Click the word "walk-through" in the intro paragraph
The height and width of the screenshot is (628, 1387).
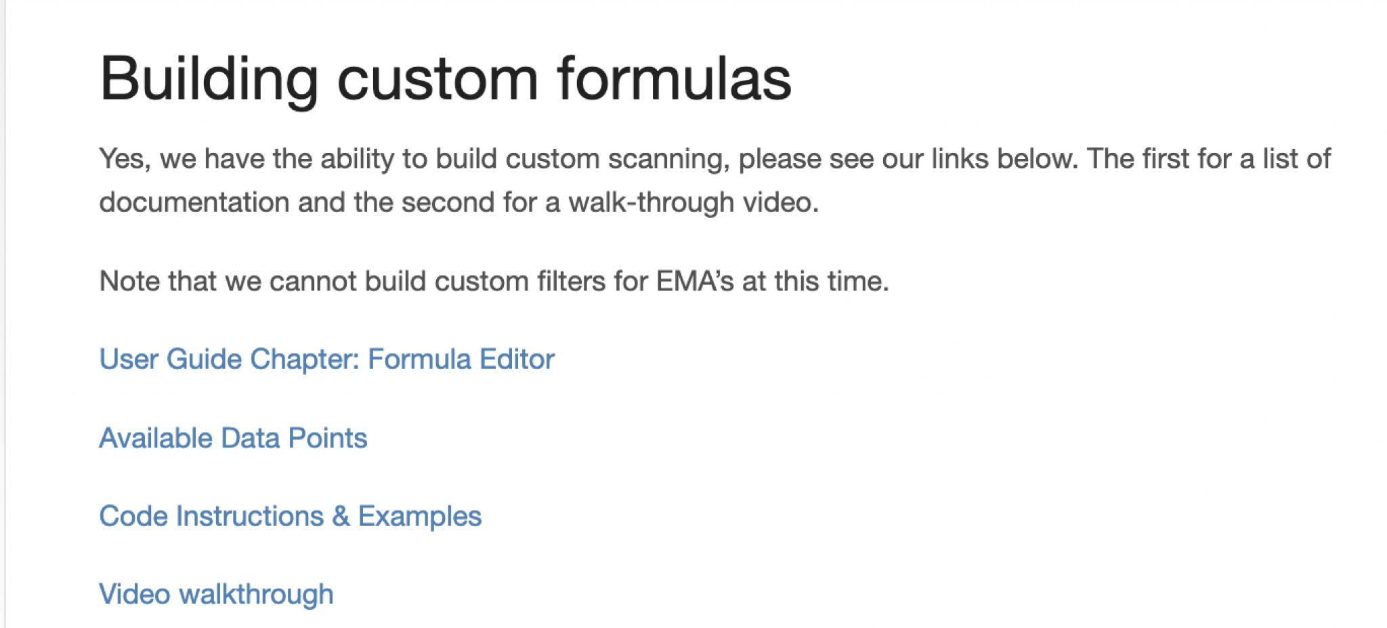(651, 202)
